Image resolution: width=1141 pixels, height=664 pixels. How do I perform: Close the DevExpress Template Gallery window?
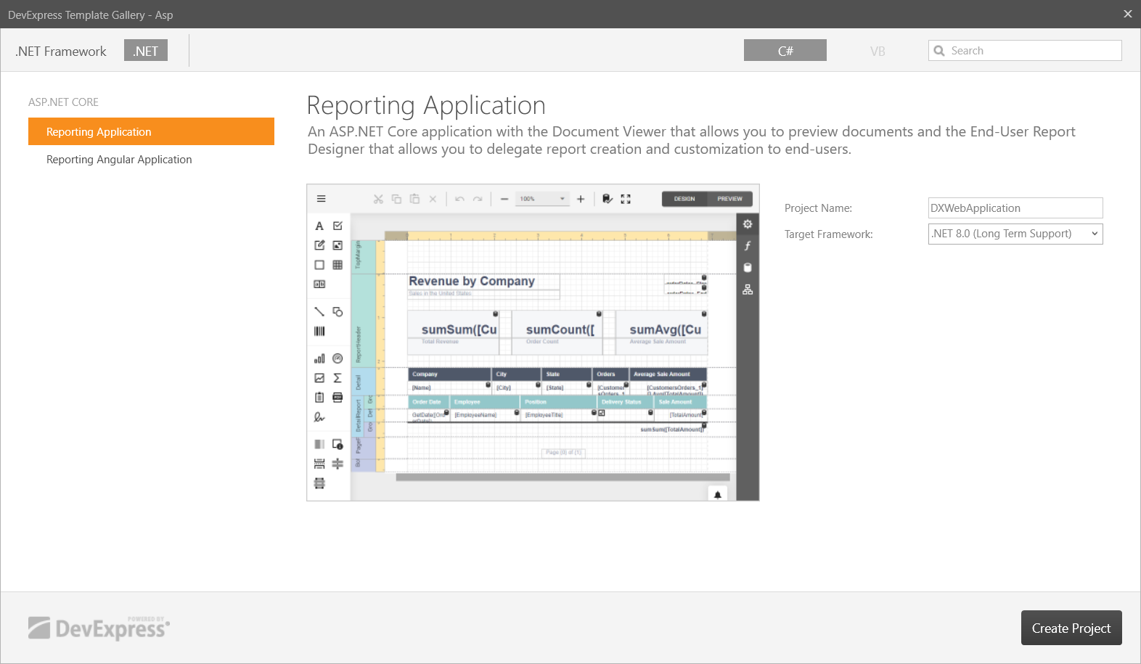(x=1127, y=14)
